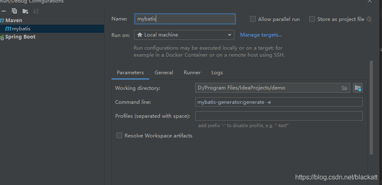Open the Manage targets link
Image resolution: width=382 pixels, height=185 pixels.
261,35
